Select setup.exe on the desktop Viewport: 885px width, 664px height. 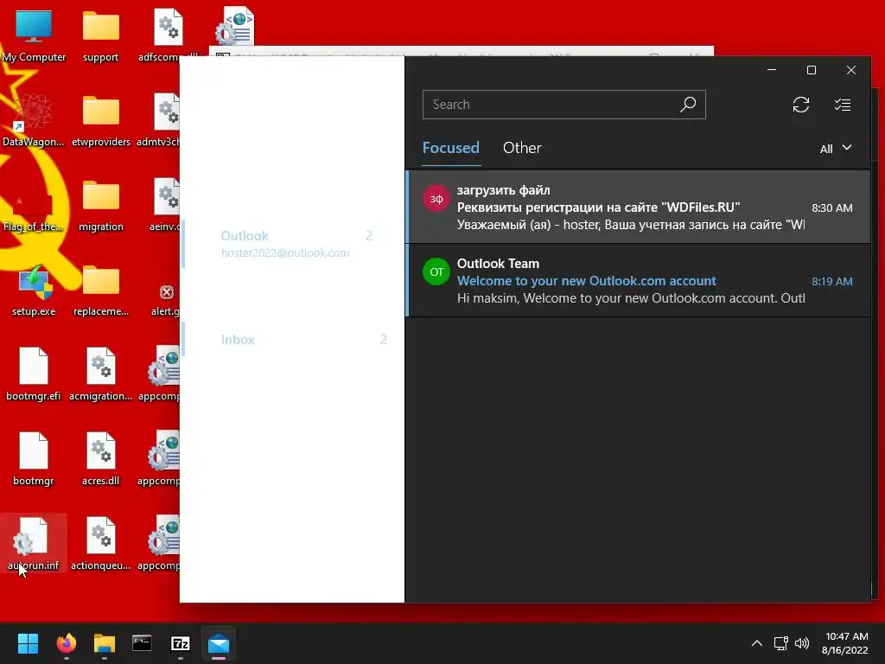click(34, 290)
